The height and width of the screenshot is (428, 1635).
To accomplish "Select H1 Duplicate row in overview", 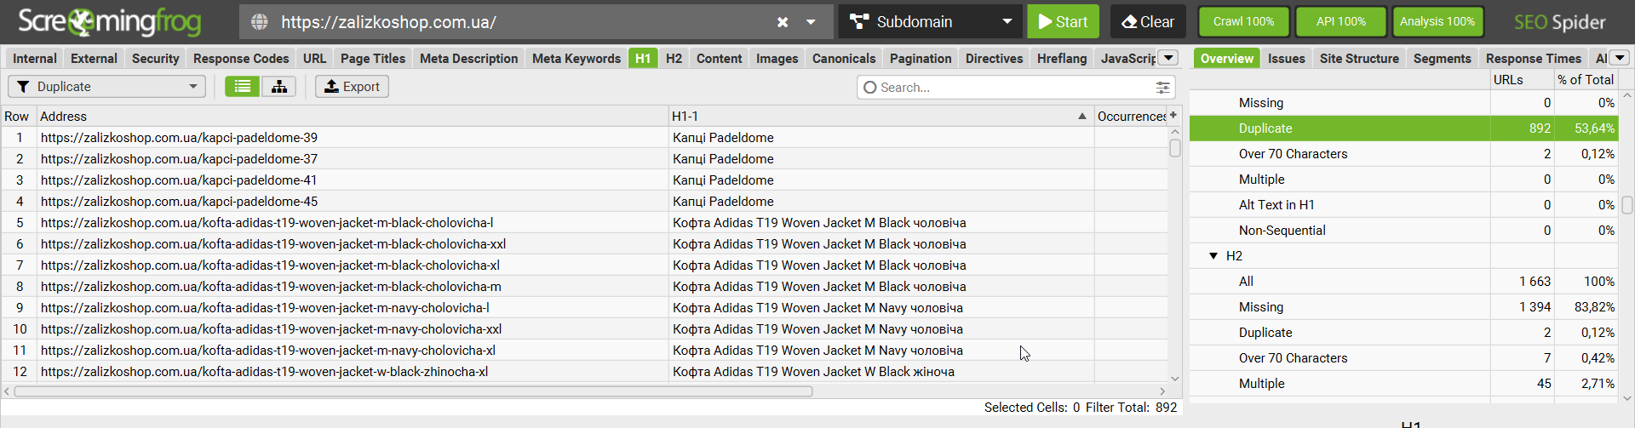I will (x=1403, y=128).
